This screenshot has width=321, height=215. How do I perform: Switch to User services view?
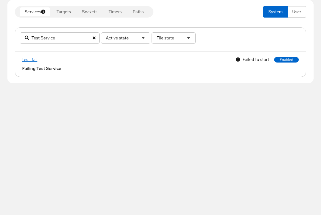click(297, 12)
